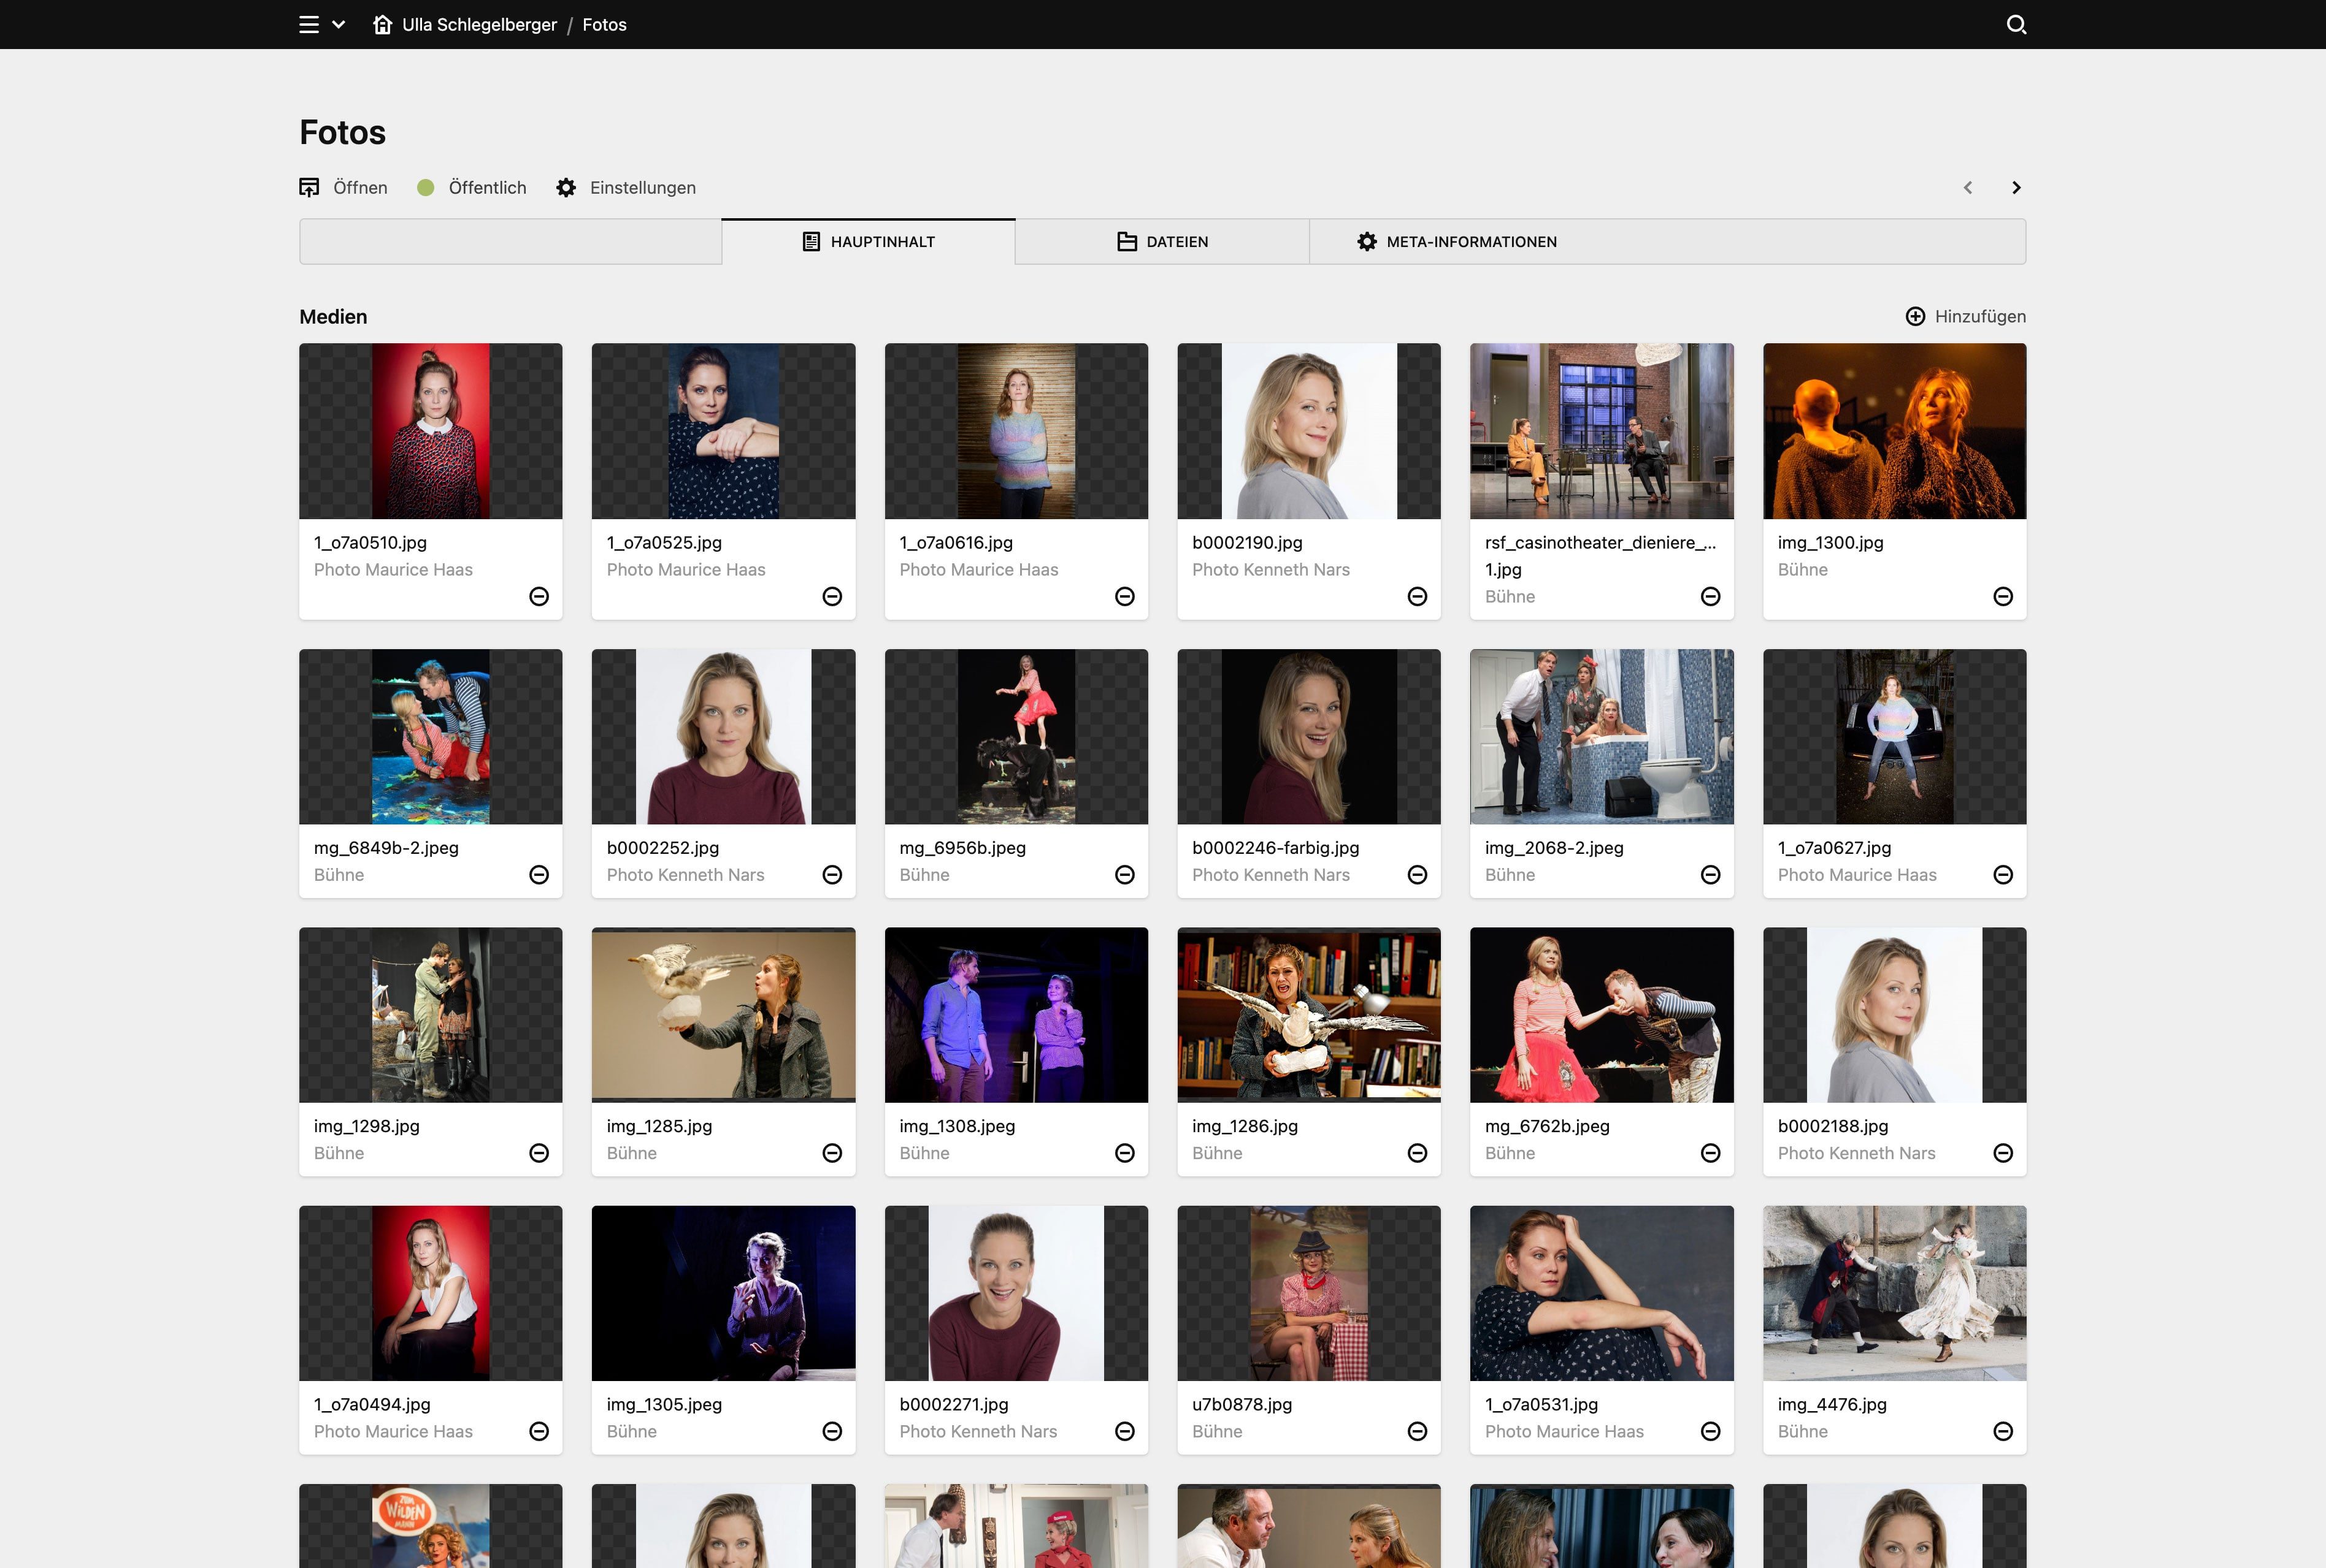Remove b0002190.jpg via its minus icon

pos(1418,596)
